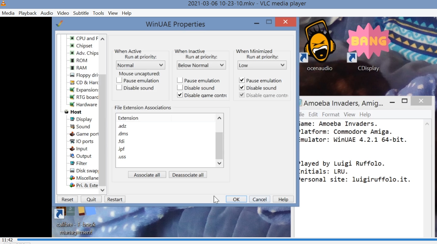Viewport: 437px width, 244px height.
Task: Click the Reset button
Action: (x=68, y=199)
